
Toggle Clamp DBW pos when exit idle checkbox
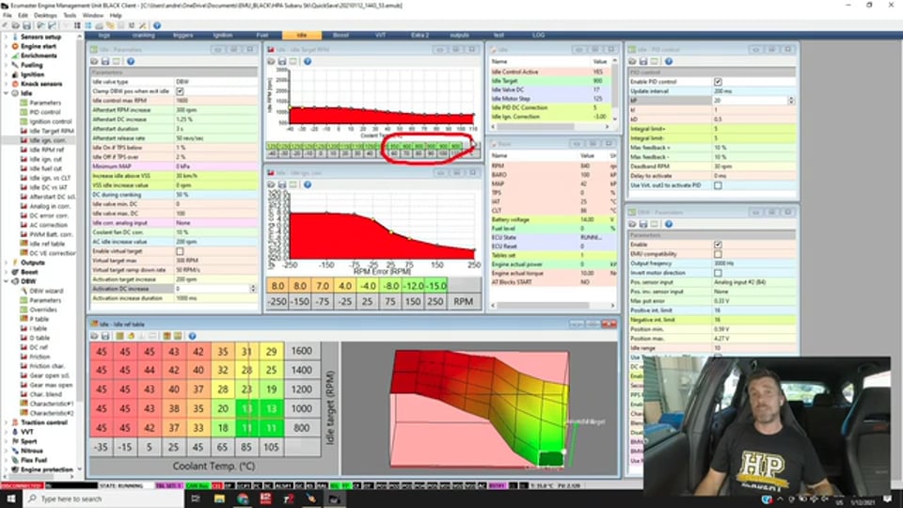180,91
